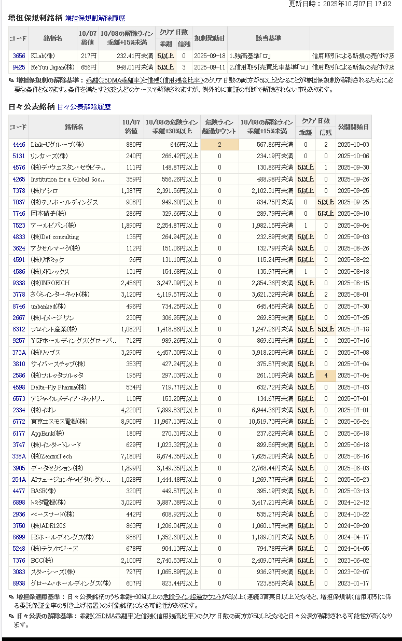The height and width of the screenshot is (641, 402).
Task: Open stock code 4446 Link-U group
Action: click(x=19, y=145)
